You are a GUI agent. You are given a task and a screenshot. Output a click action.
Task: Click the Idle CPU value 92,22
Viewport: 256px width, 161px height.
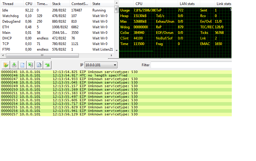(x=29, y=10)
